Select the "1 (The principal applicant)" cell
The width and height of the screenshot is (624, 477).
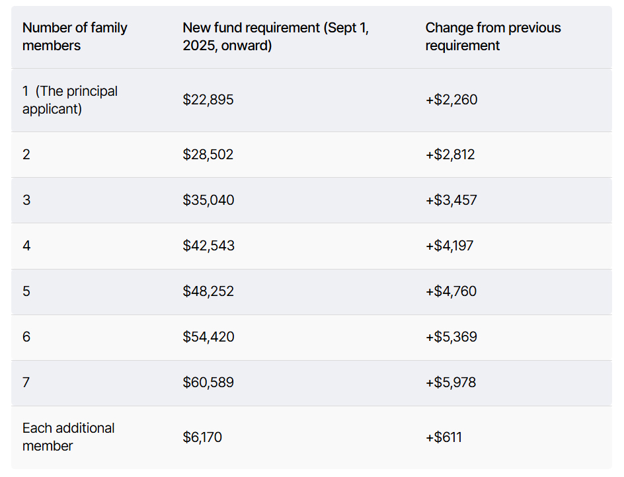pos(70,100)
